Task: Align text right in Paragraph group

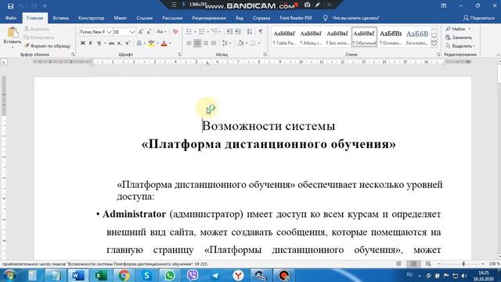Action: (x=206, y=43)
